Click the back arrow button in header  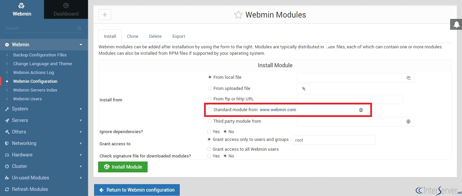pyautogui.click(x=105, y=15)
